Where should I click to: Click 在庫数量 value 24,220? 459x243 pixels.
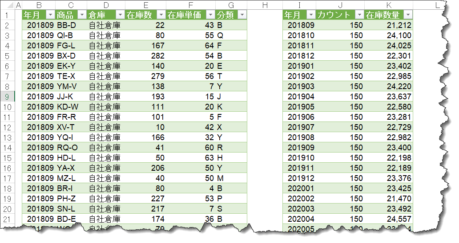tap(388, 86)
